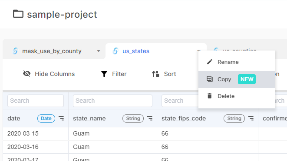287x161 pixels.
Task: Focus the state_name column search field
Action: coord(112,101)
